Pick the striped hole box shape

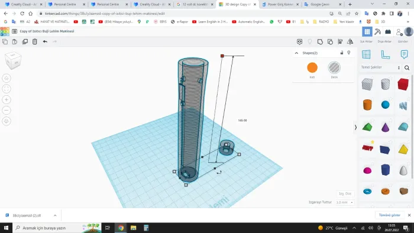[x=367, y=85]
